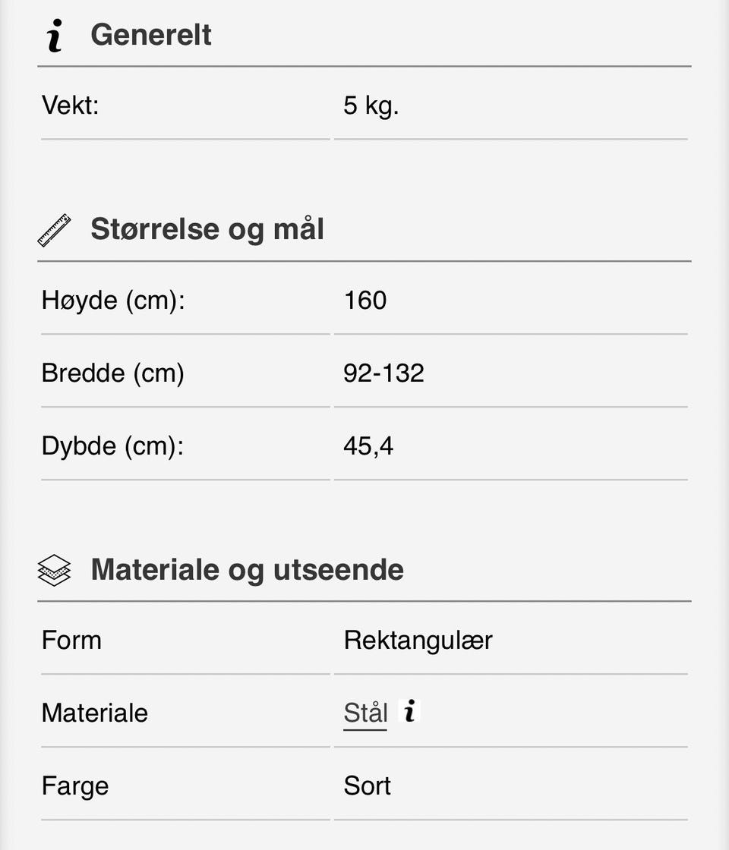Click the Materiale og utseende heading
This screenshot has width=729, height=850.
point(247,570)
